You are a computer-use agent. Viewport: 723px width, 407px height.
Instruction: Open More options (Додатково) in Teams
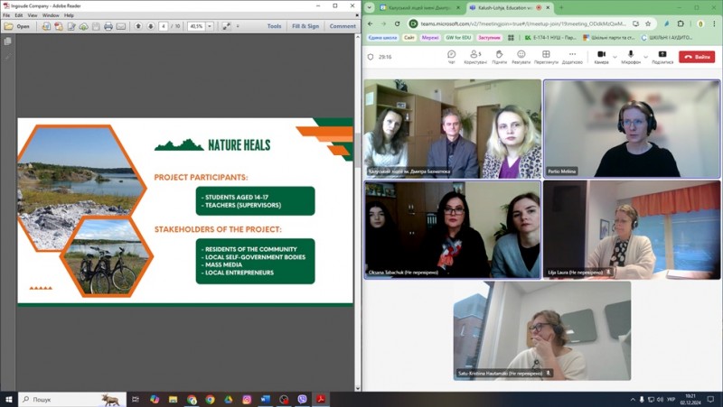(x=572, y=57)
